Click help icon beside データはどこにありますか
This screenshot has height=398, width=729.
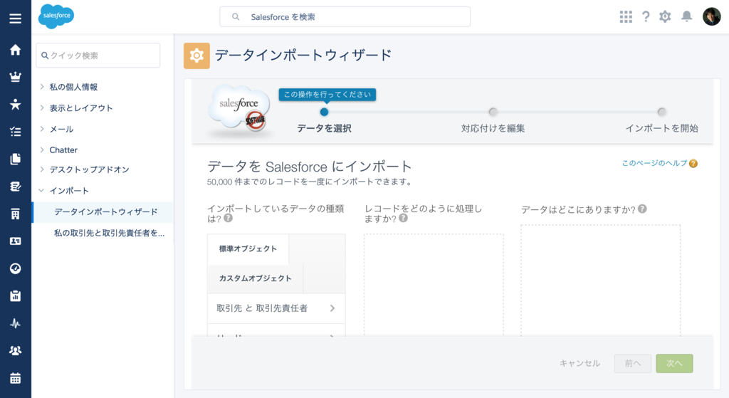pos(643,209)
